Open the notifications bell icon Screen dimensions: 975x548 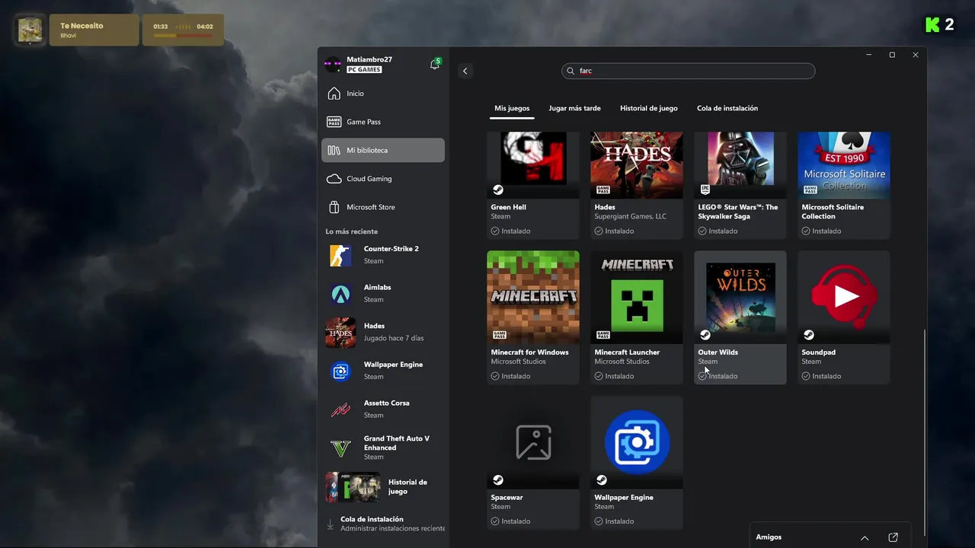point(435,65)
